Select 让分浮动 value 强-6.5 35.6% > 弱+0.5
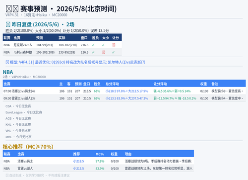This screenshot has width=248, height=180. [172, 91]
